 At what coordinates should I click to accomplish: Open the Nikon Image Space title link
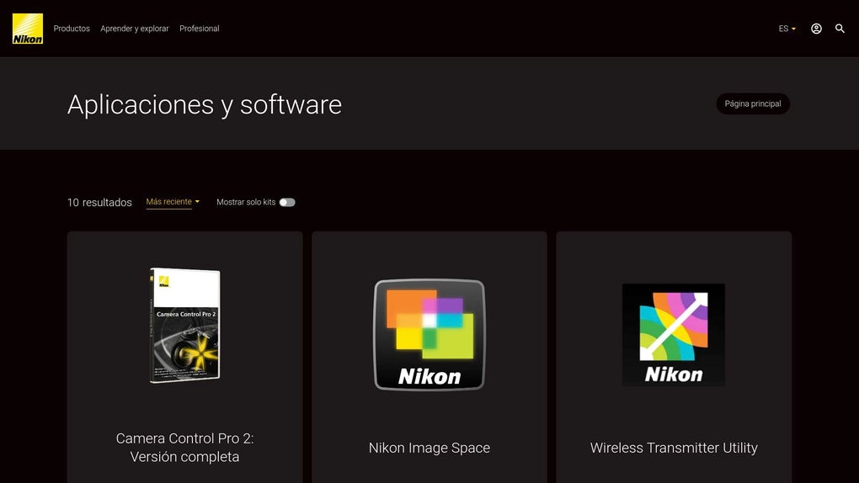[429, 448]
